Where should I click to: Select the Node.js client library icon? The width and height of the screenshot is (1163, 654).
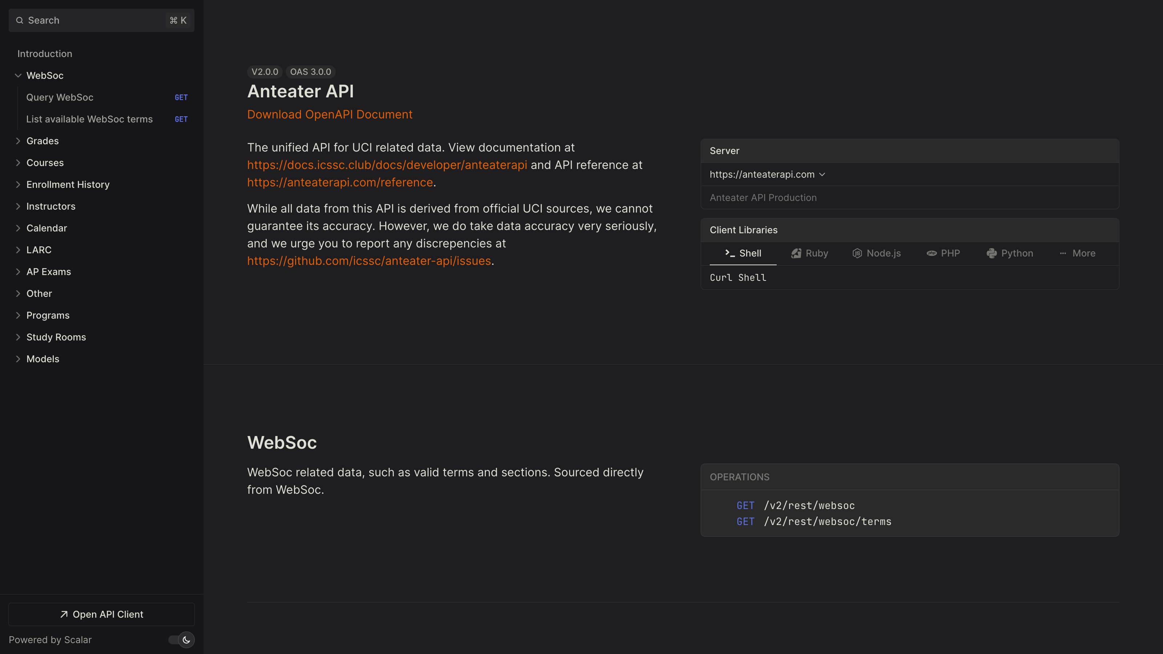click(857, 253)
